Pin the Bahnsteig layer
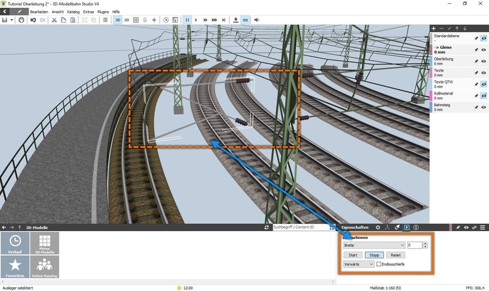489x291 pixels. pos(476,107)
